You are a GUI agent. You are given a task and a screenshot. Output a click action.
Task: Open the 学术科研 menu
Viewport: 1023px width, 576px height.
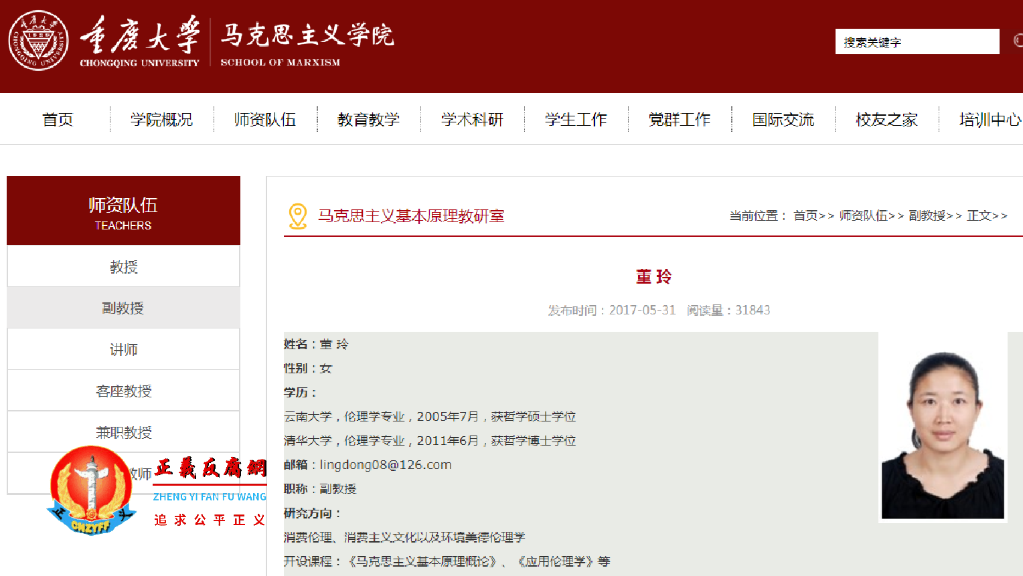(472, 119)
